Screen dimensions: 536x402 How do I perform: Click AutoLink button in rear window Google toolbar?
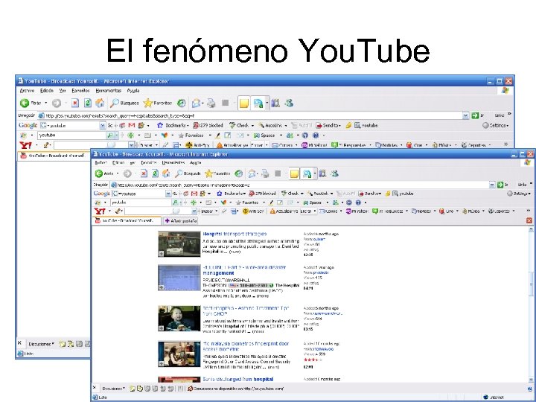(272, 126)
